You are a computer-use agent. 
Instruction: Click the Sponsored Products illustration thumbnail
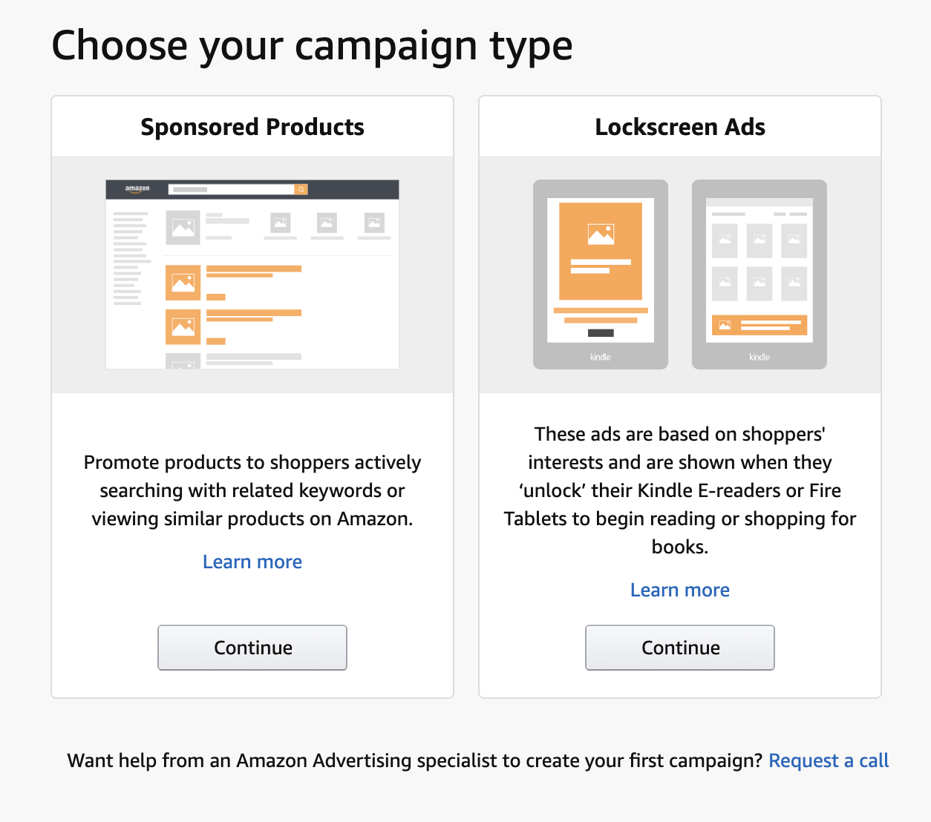pos(252,274)
